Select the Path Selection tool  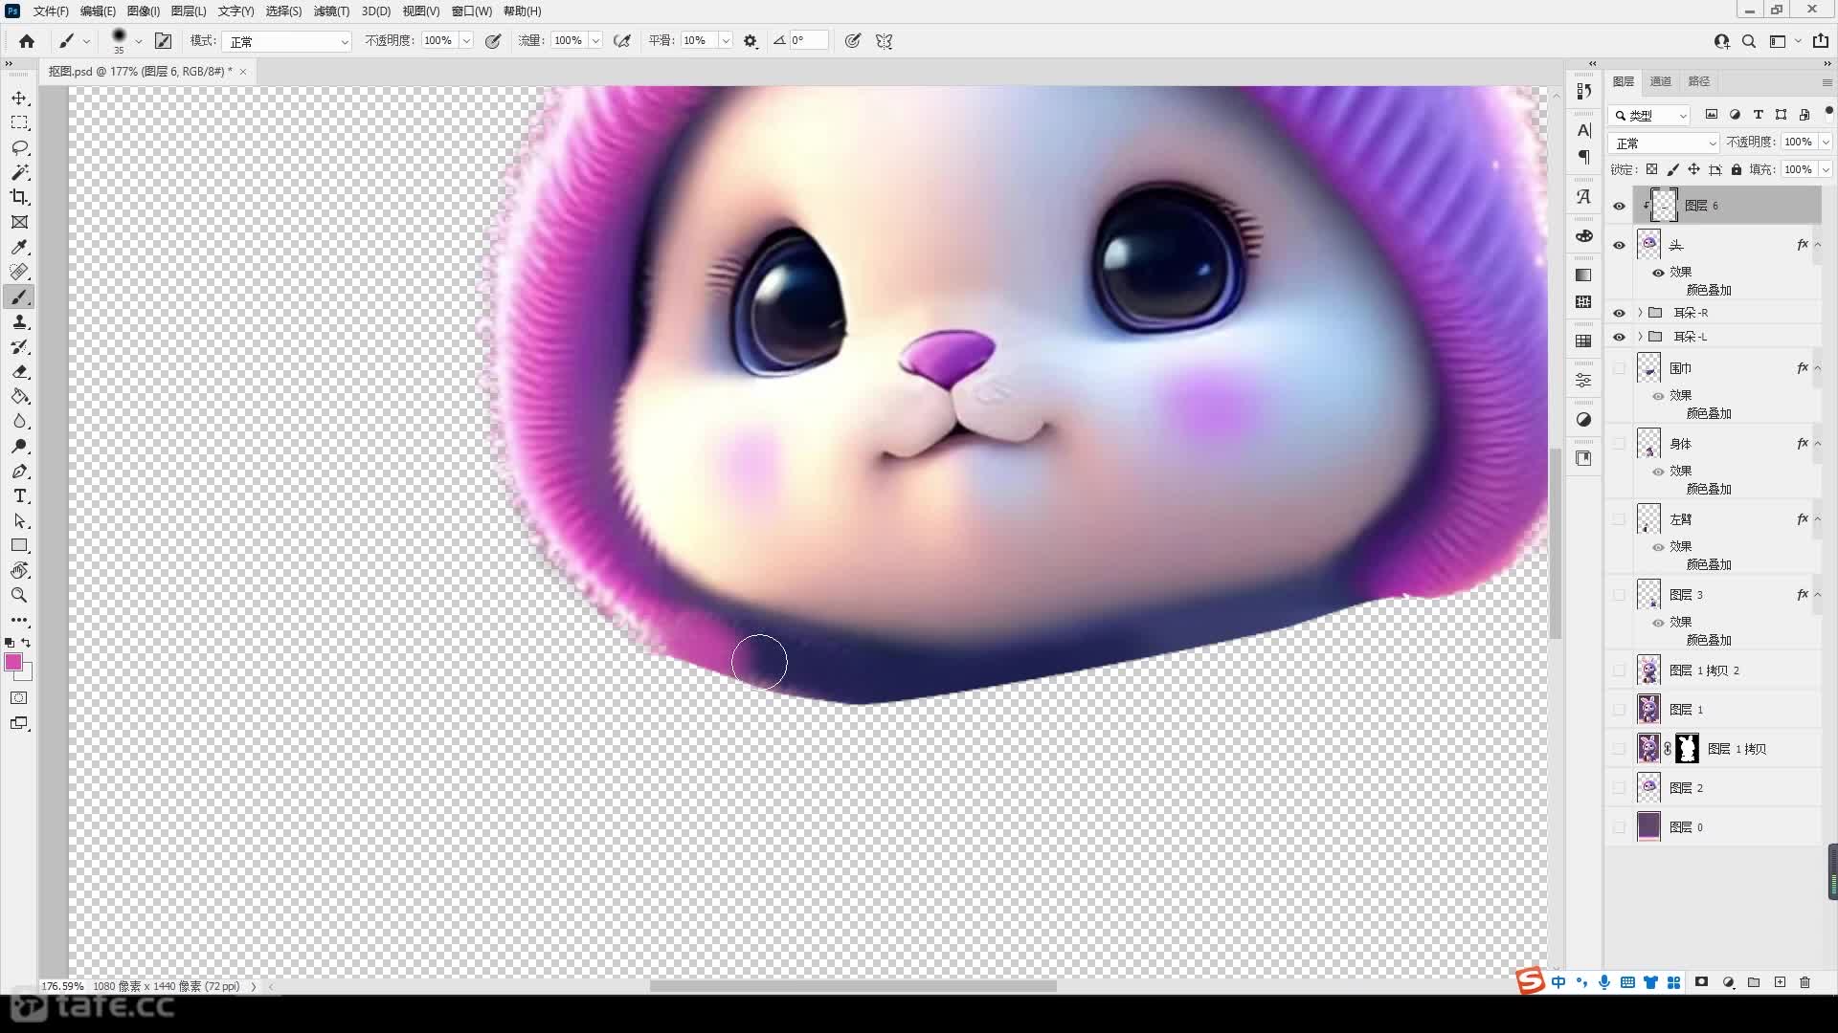coord(19,521)
